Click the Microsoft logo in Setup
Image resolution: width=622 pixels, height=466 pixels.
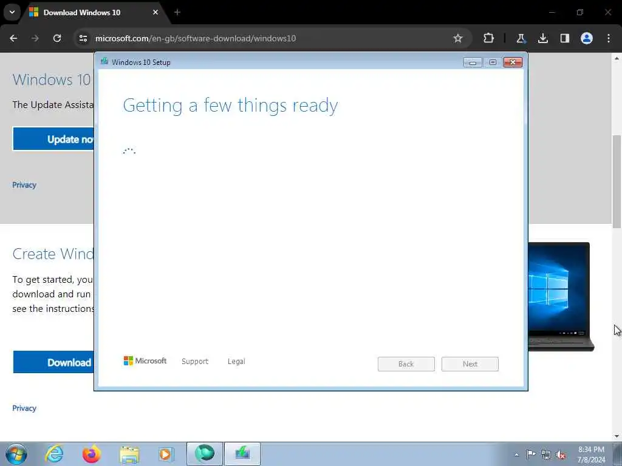tap(145, 361)
